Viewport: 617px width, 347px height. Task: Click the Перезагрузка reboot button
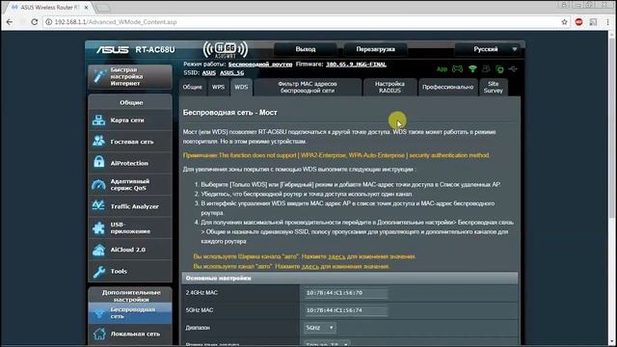click(375, 49)
